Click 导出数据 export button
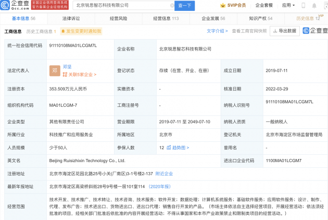This screenshot has height=220, width=328. click(285, 31)
